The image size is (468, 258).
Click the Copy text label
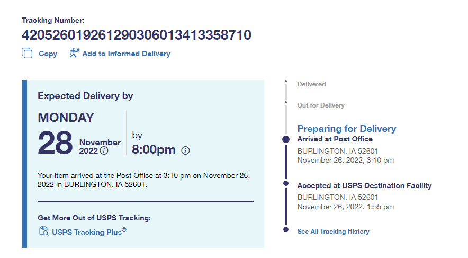pos(48,54)
